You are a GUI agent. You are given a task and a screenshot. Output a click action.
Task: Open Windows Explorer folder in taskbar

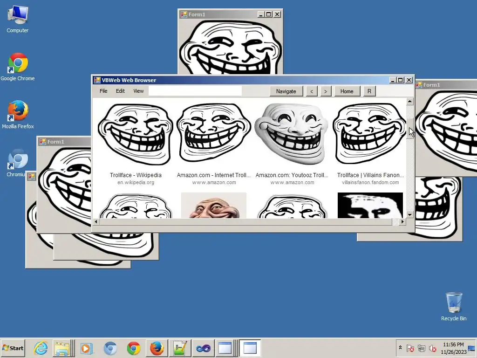click(x=62, y=348)
